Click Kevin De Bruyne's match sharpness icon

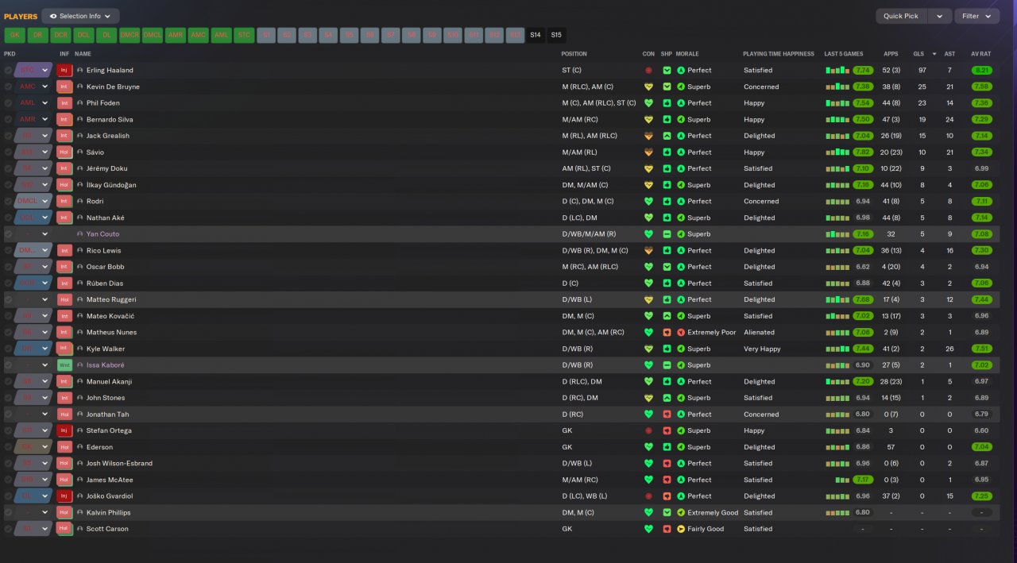[667, 87]
